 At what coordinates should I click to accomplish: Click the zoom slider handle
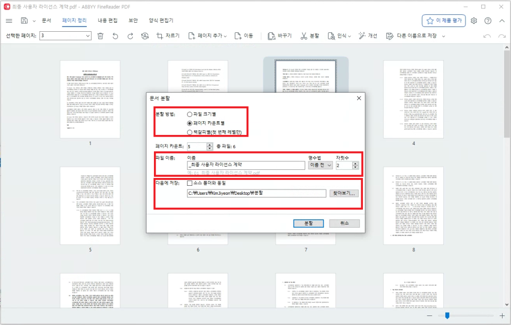click(447, 315)
